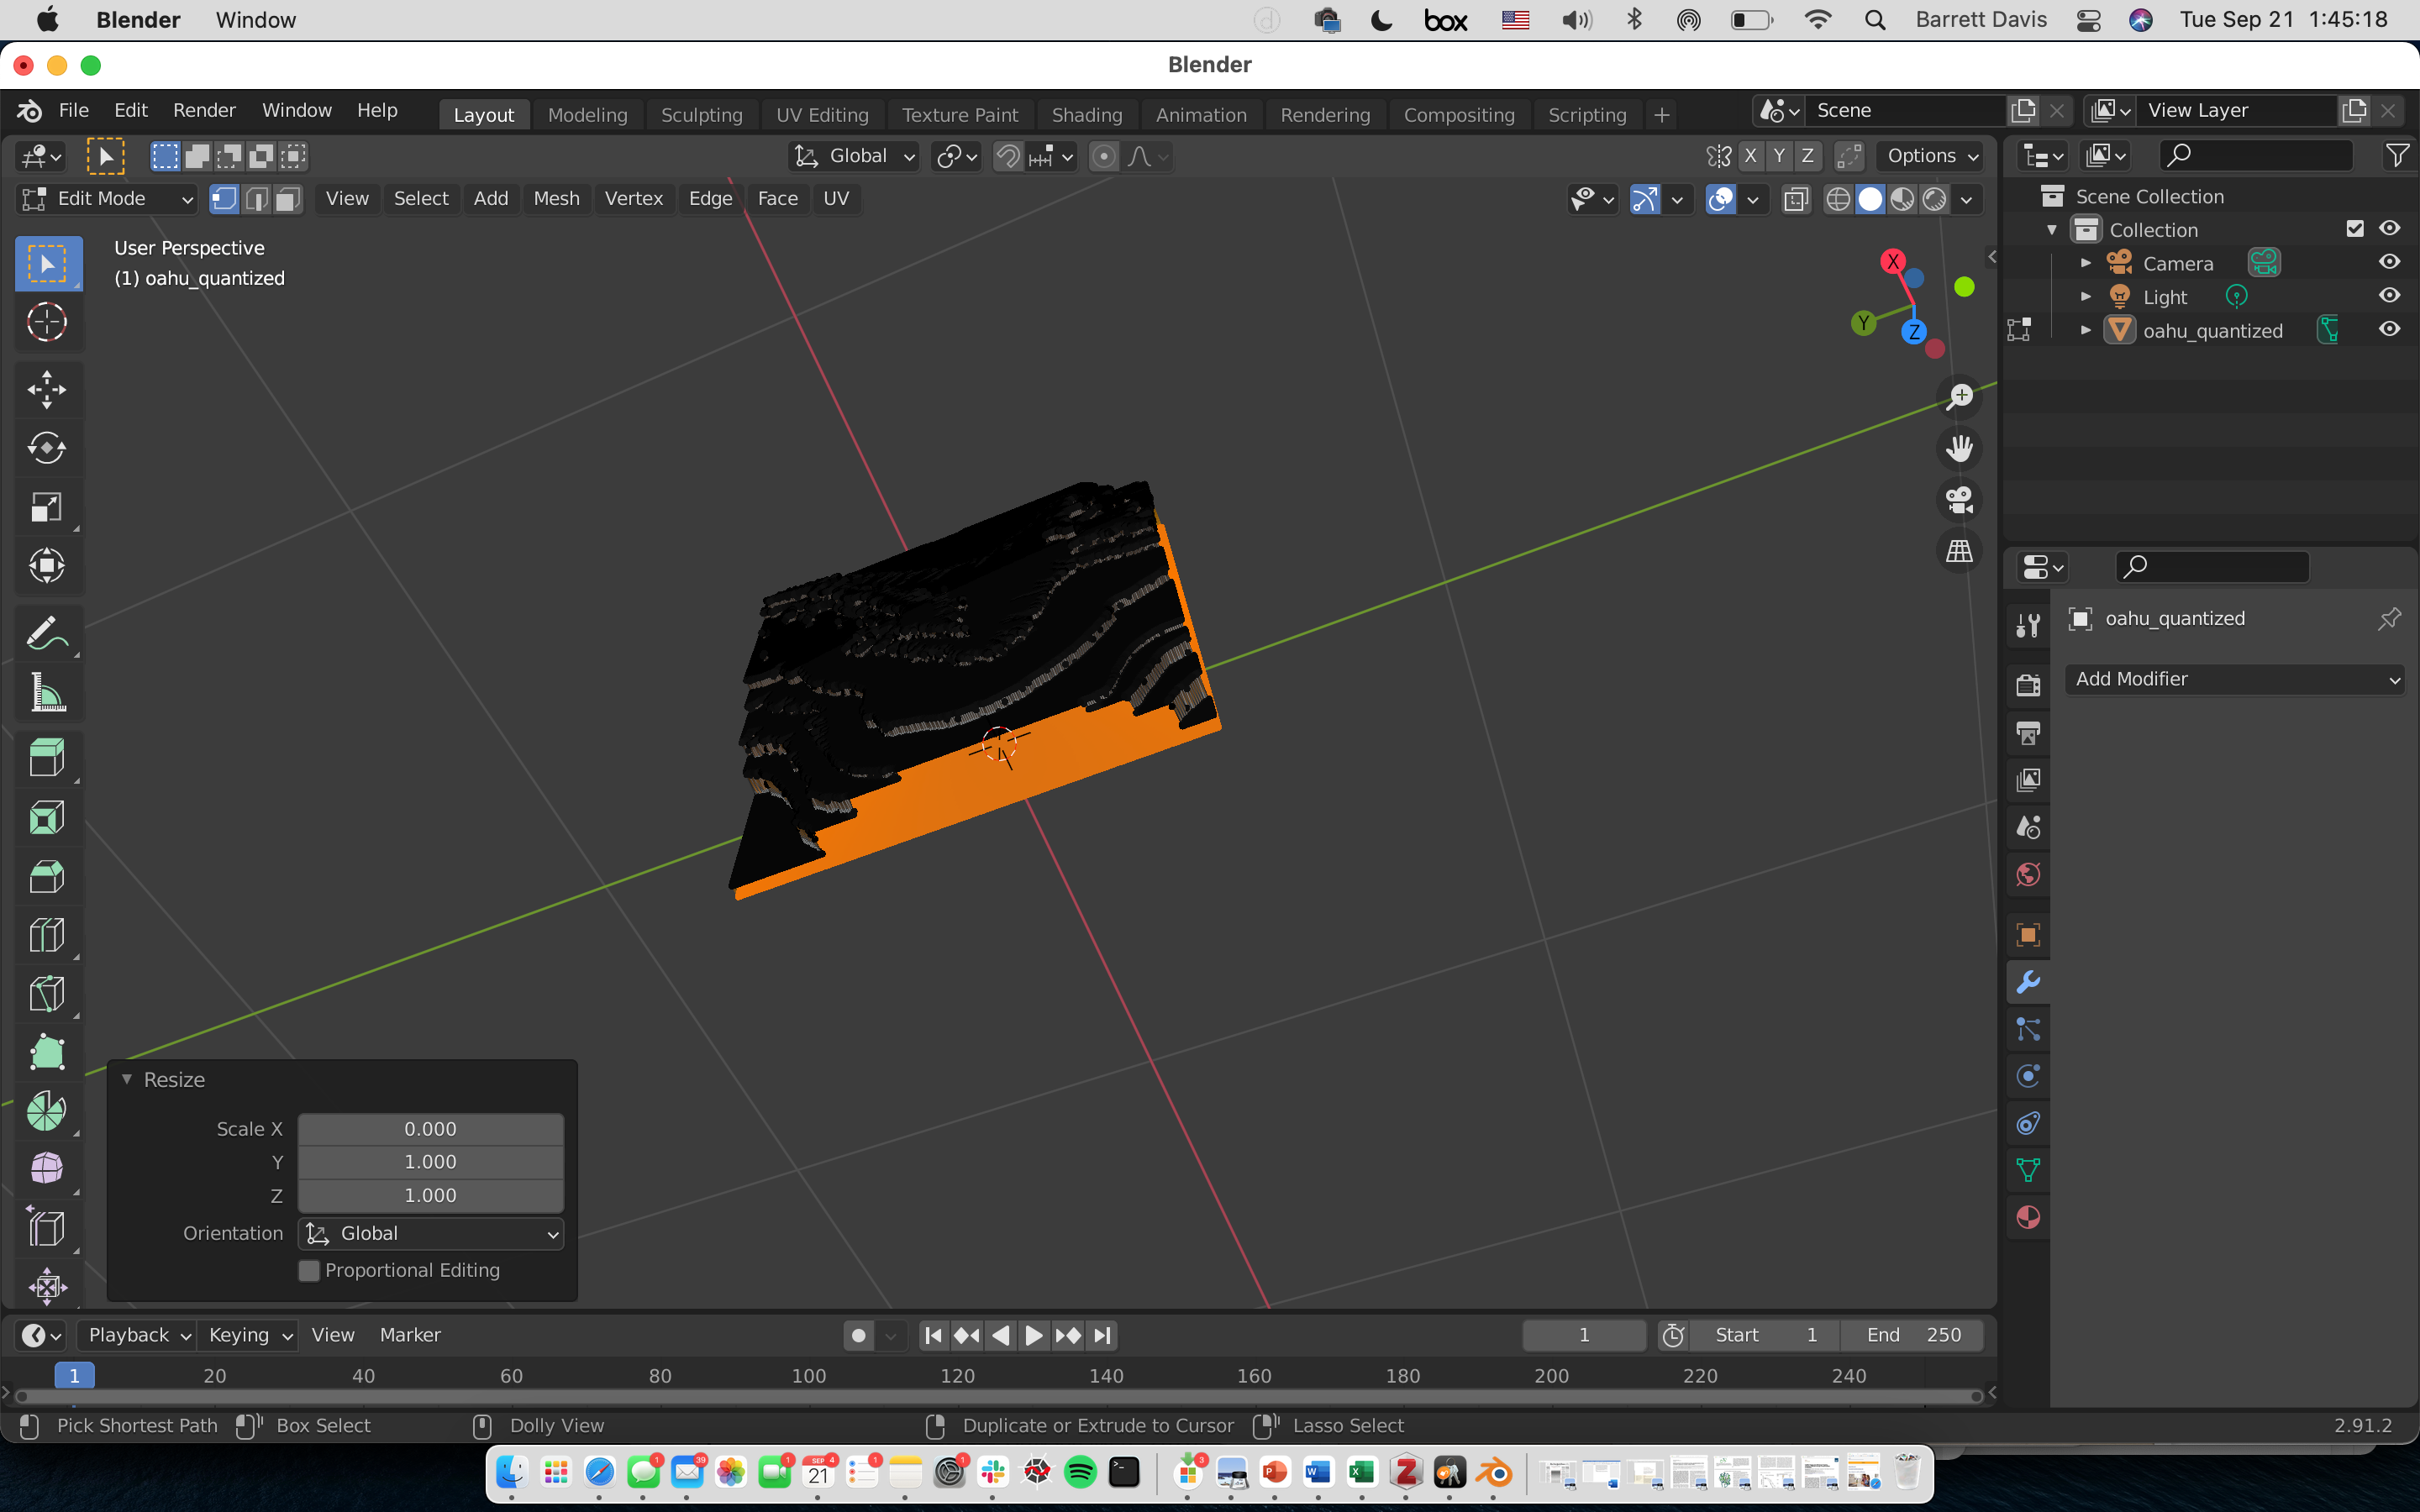Open the Object properties tab icon
The height and width of the screenshot is (1512, 2420).
pos(2028,935)
